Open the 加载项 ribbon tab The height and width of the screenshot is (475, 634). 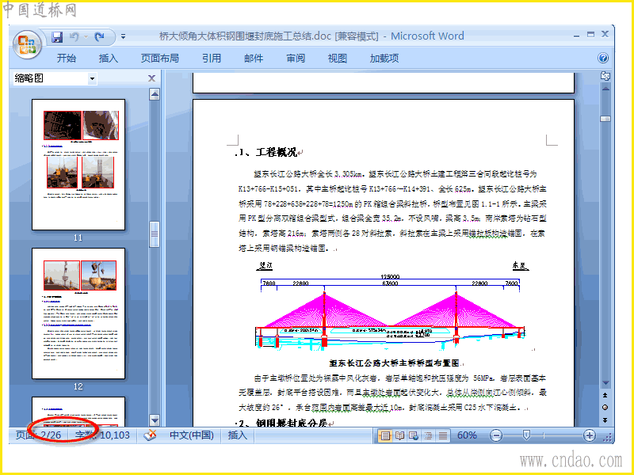pyautogui.click(x=384, y=58)
